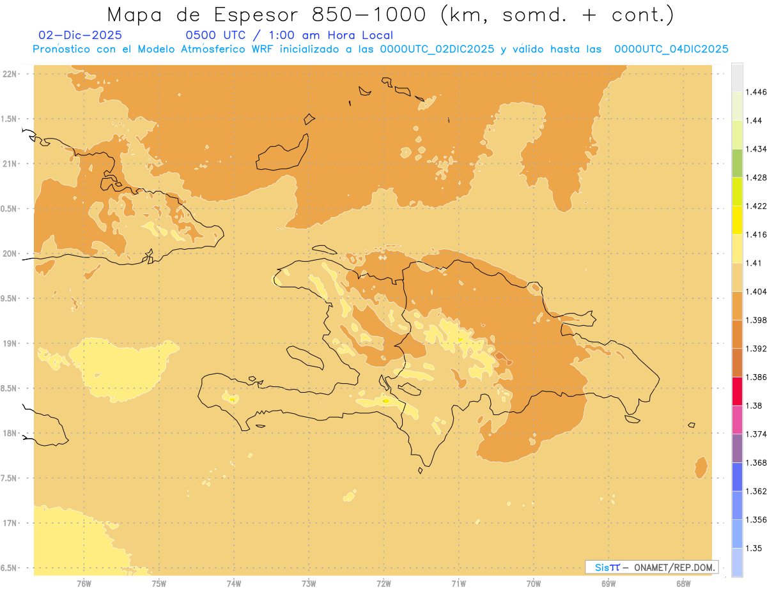Viewport: 767px width, 592px height.
Task: Click the longitude label "72W"
Action: coord(383,583)
